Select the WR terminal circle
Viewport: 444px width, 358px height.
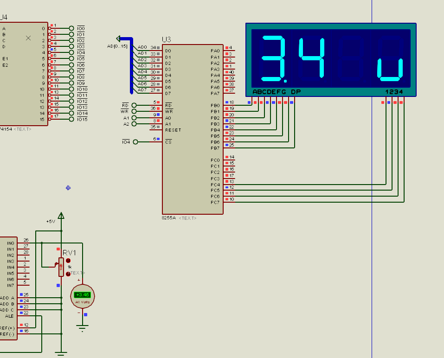(x=134, y=111)
